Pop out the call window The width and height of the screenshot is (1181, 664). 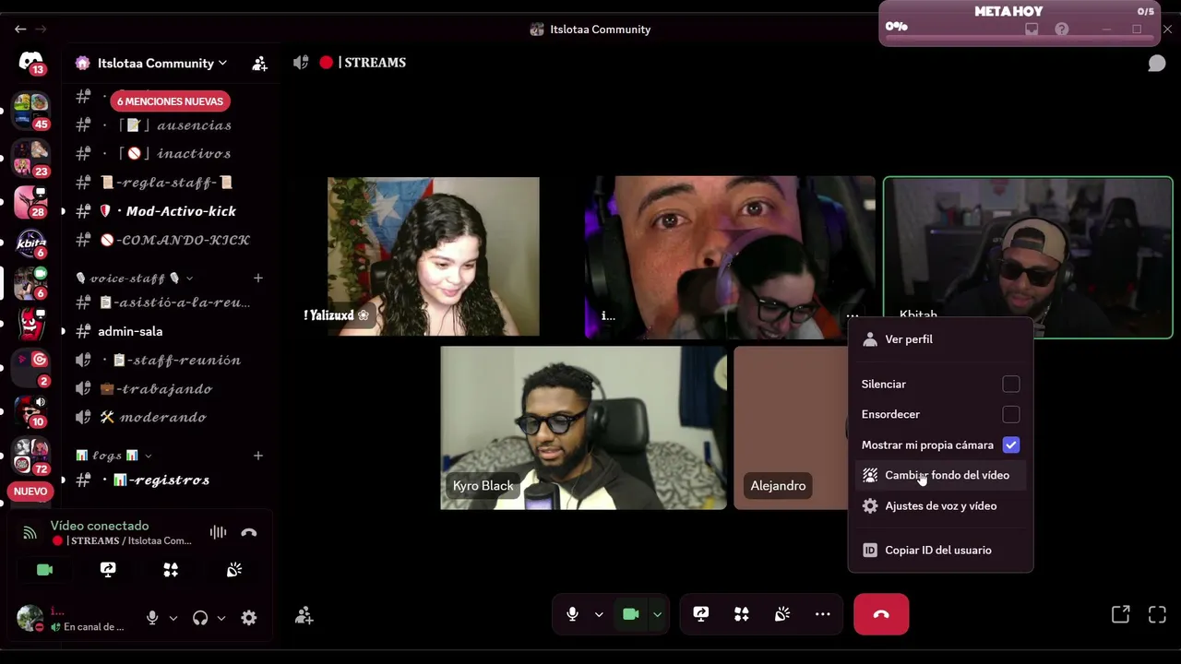click(x=1120, y=614)
